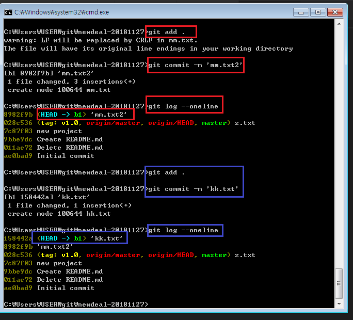Maximize the cmd.exe window
The image size is (353, 320).
point(318,12)
